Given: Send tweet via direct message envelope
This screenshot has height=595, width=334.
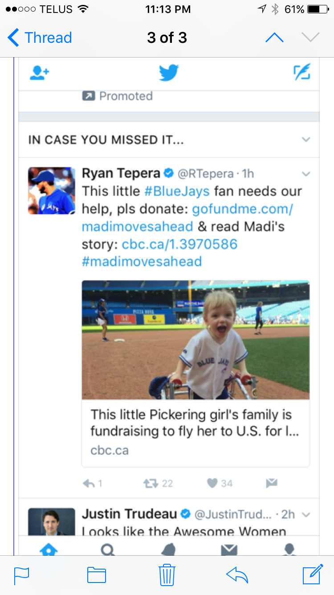Looking at the screenshot, I should tap(272, 483).
